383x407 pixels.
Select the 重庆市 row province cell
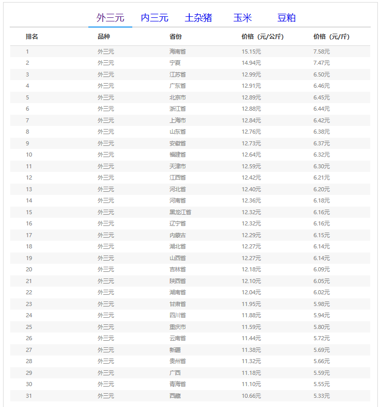coord(178,327)
